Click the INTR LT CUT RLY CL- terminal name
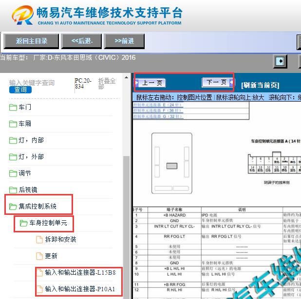This screenshot has width=301, height=299. [174, 227]
